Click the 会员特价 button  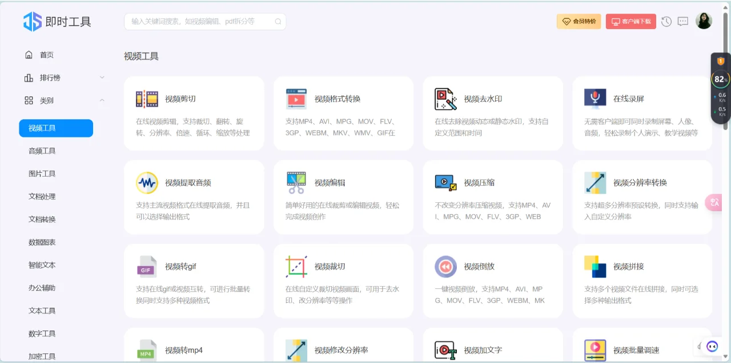tap(579, 22)
